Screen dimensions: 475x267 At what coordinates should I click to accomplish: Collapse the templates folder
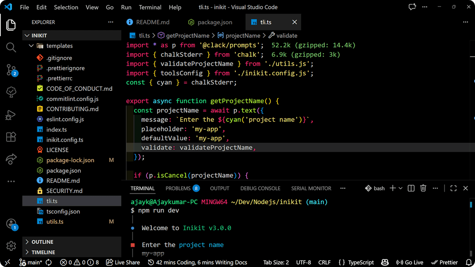[x=31, y=45]
